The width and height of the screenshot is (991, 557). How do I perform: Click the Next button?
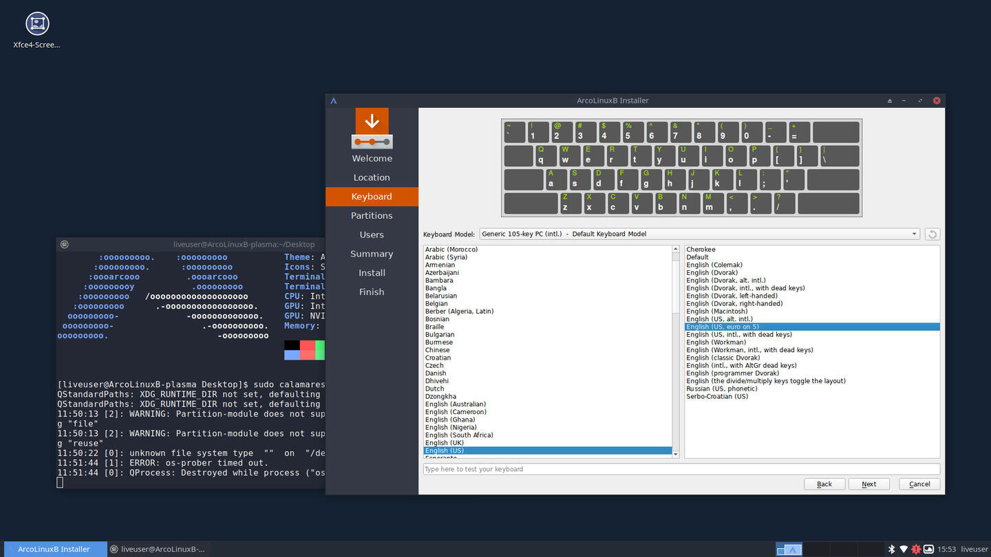[x=869, y=484]
